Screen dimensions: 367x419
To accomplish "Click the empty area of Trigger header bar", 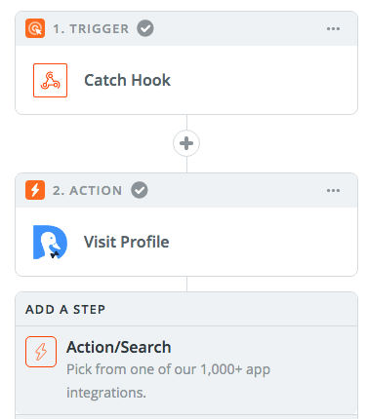I will click(239, 29).
